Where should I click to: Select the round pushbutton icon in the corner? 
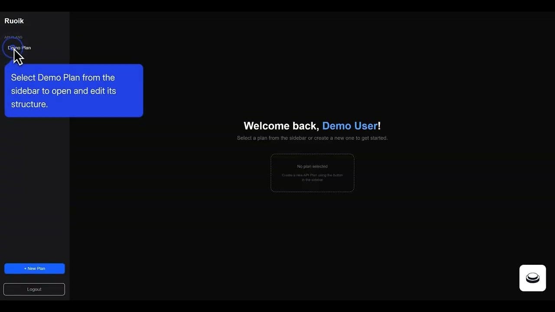pyautogui.click(x=532, y=278)
